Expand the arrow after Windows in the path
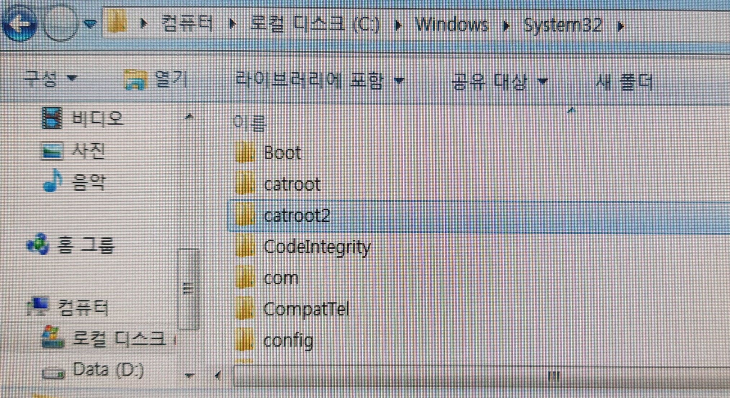 (x=506, y=26)
